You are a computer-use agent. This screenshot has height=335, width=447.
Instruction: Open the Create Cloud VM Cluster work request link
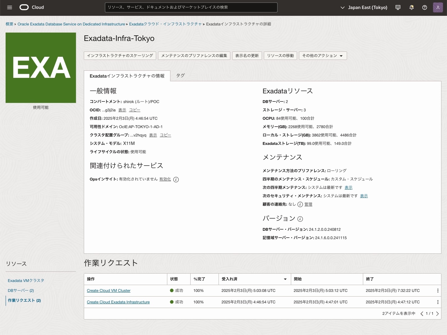(x=109, y=291)
